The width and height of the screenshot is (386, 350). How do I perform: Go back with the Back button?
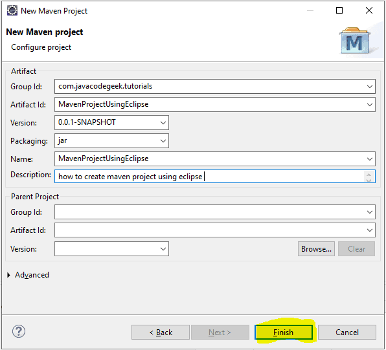[161, 333]
